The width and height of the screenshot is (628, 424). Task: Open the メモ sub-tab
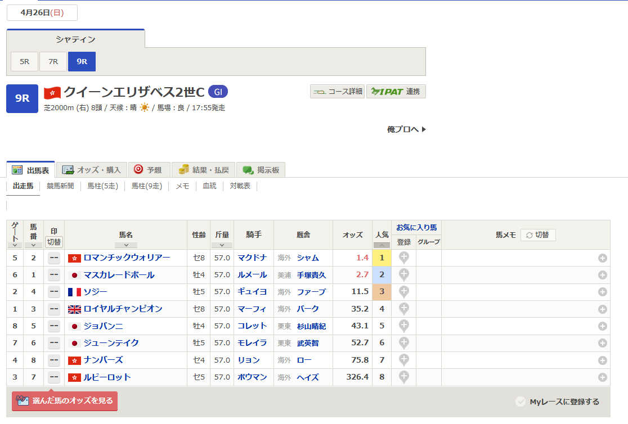pyautogui.click(x=183, y=186)
